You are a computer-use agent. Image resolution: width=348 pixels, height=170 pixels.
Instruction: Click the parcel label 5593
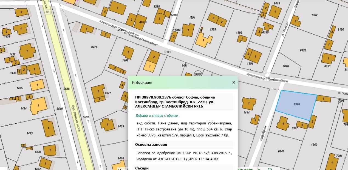[x=174, y=15]
